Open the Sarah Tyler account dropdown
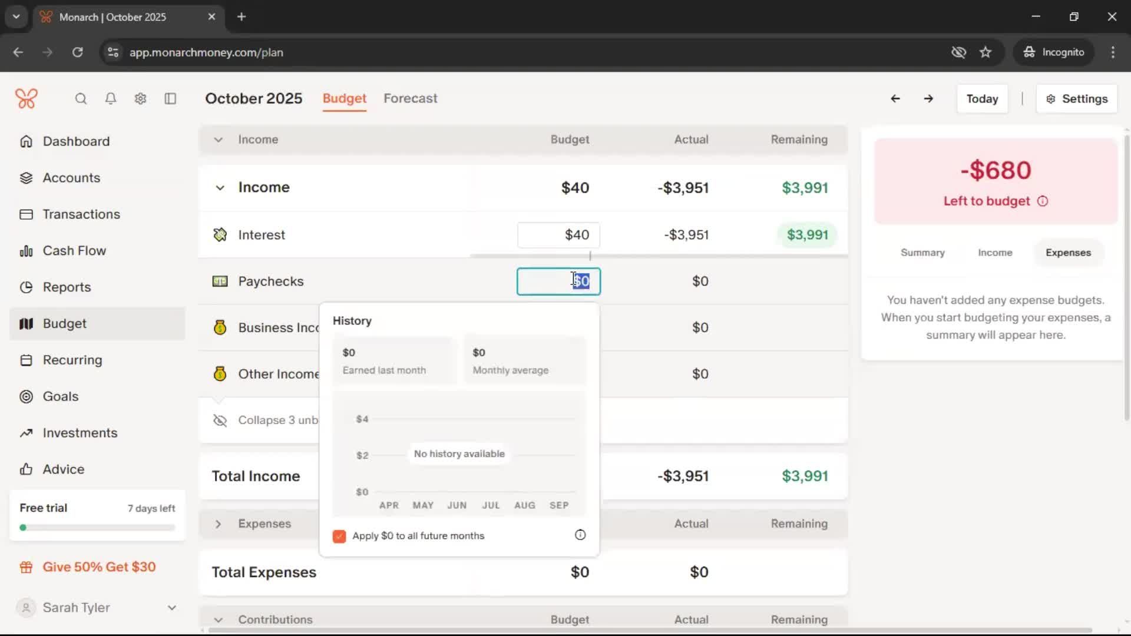 point(171,608)
